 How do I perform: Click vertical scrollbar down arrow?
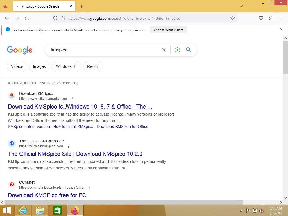[285, 198]
